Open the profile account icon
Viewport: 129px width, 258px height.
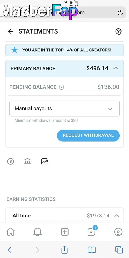click(118, 232)
